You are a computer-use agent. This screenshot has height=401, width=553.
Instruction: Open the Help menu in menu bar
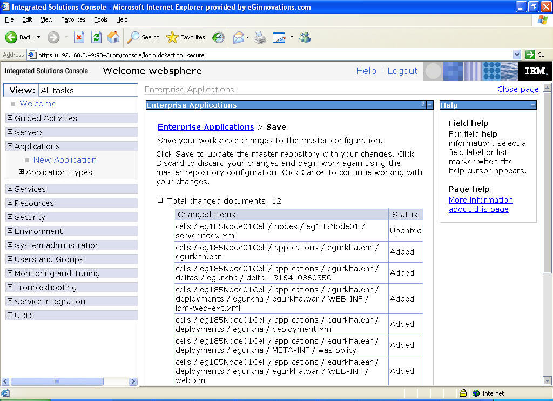tap(122, 20)
